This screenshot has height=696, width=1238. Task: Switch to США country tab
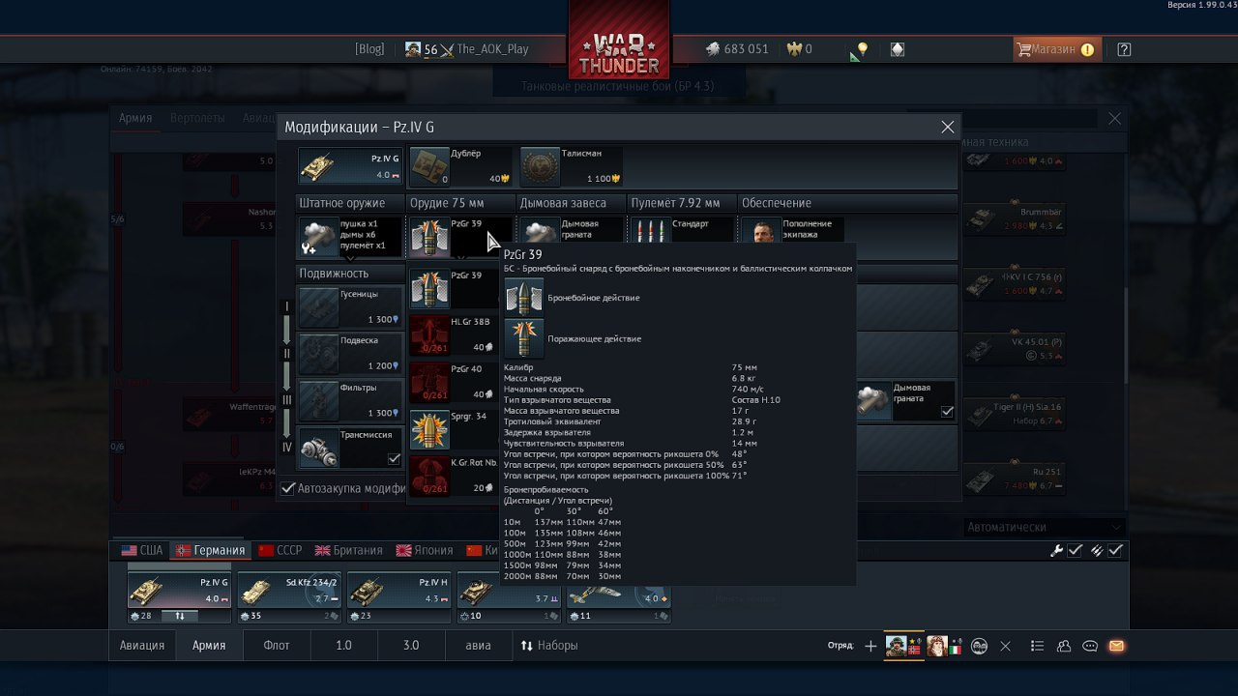click(142, 550)
